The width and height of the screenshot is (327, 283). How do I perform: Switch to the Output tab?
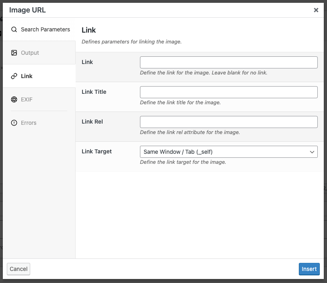click(39, 53)
